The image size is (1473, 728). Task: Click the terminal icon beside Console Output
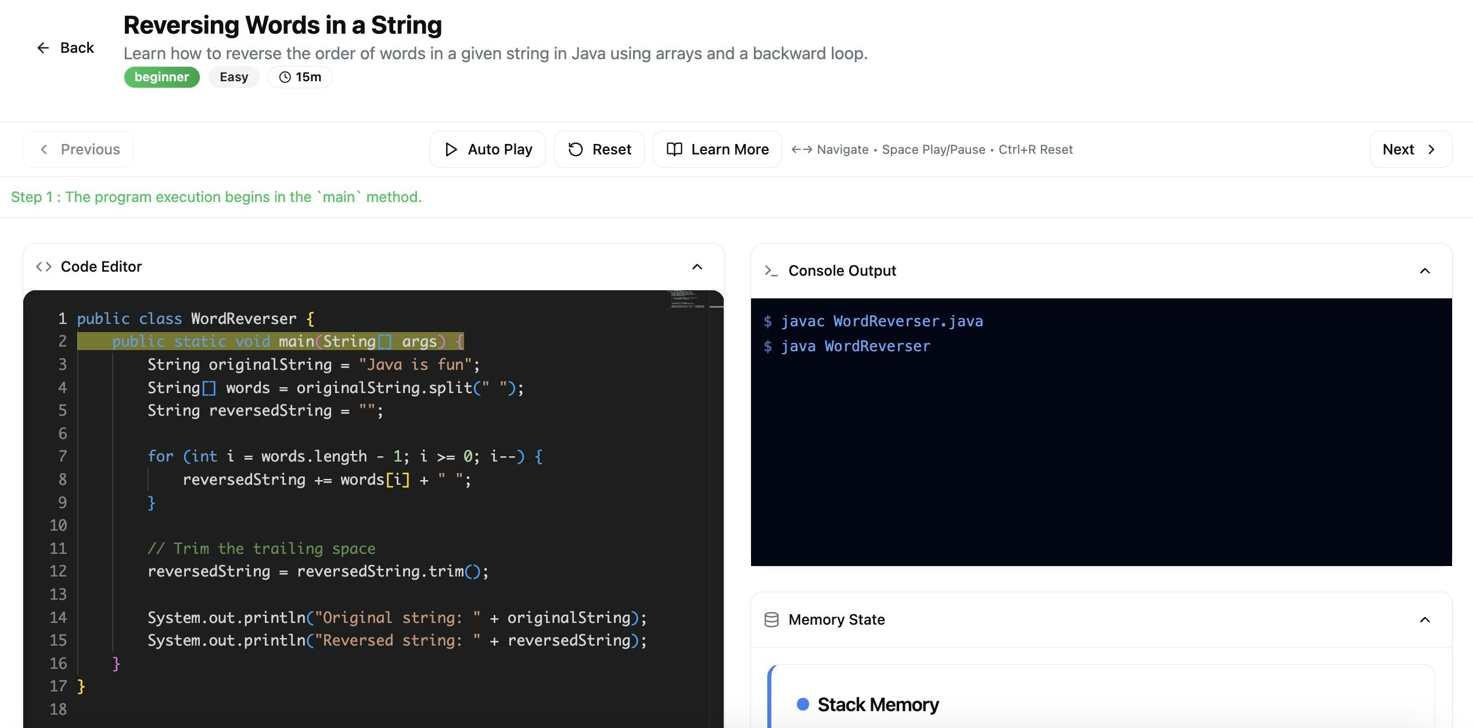(770, 271)
